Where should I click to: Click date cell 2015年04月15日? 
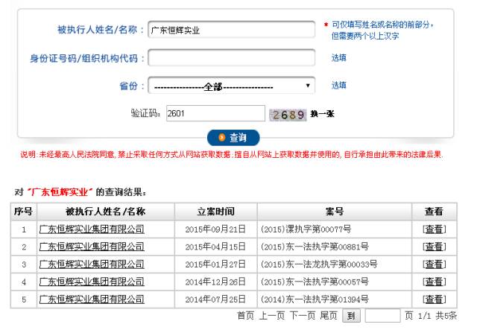click(215, 247)
